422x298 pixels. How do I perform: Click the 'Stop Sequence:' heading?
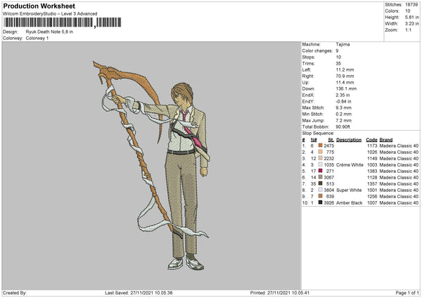318,134
